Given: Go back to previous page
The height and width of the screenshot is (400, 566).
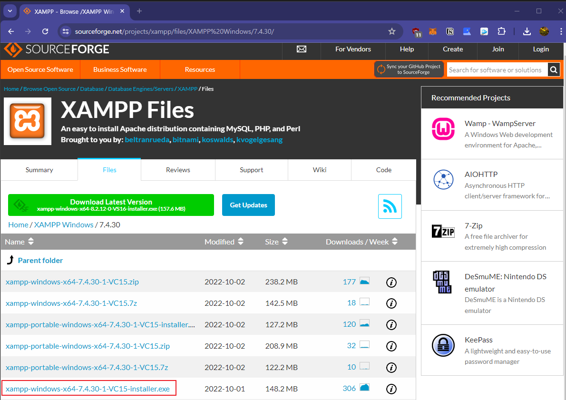Looking at the screenshot, I should pos(11,31).
